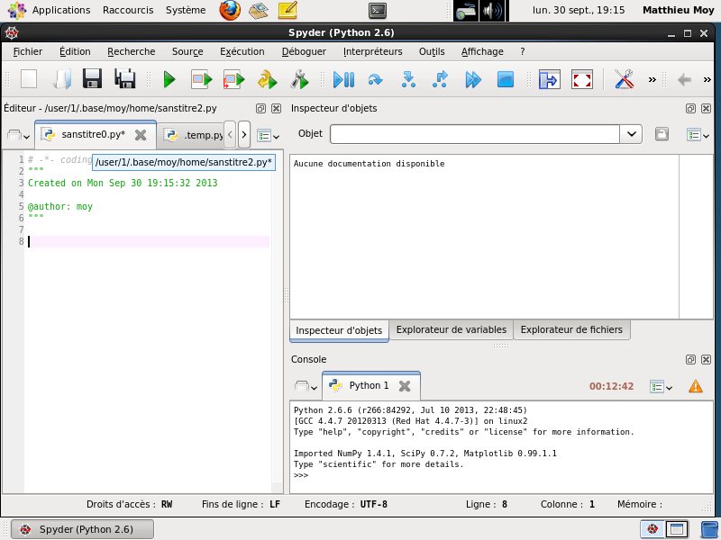The width and height of the screenshot is (721, 540).
Task: Open the Édition menu
Action: pyautogui.click(x=75, y=51)
